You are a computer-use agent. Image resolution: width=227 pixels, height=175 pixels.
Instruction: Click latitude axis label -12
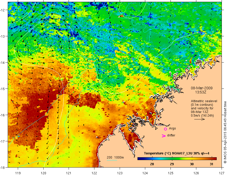click(x=3, y=10)
